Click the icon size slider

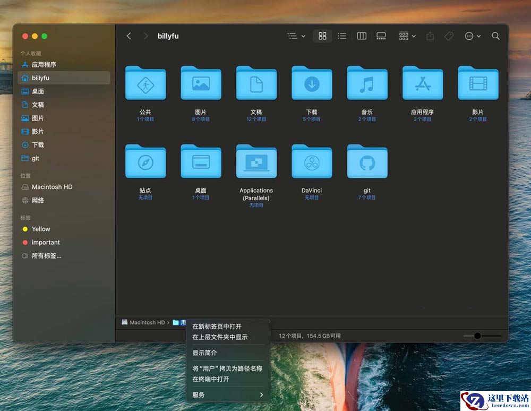pyautogui.click(x=482, y=336)
